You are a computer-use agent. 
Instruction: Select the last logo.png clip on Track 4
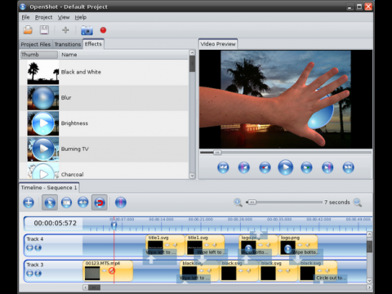[x=298, y=245]
